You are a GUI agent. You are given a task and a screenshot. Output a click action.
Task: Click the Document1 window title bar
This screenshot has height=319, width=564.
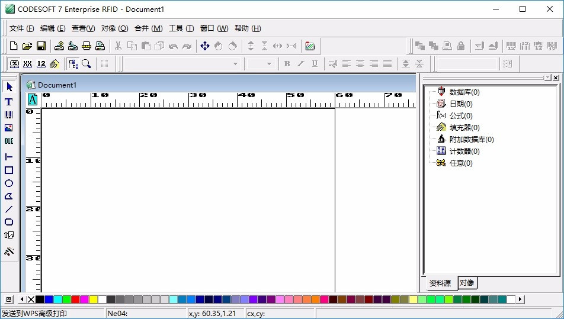(220, 85)
